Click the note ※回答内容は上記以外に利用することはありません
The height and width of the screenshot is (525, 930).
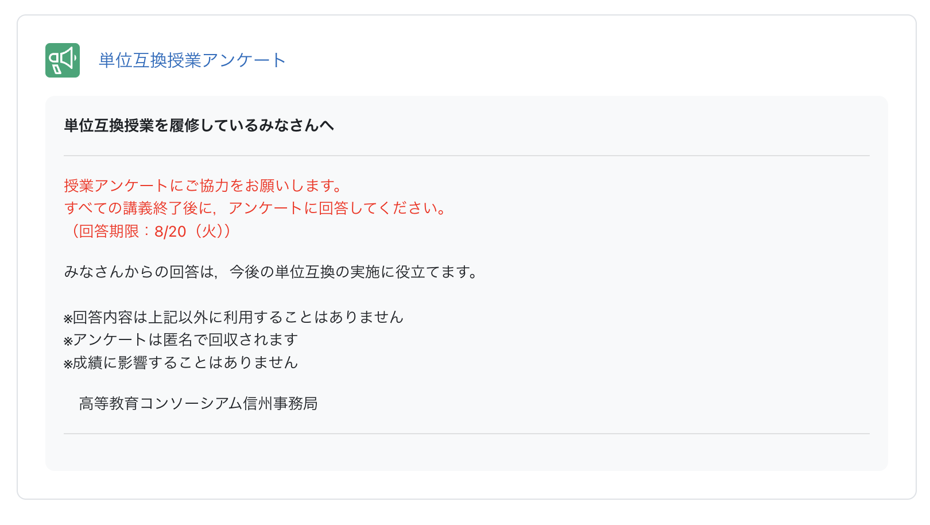pyautogui.click(x=234, y=317)
